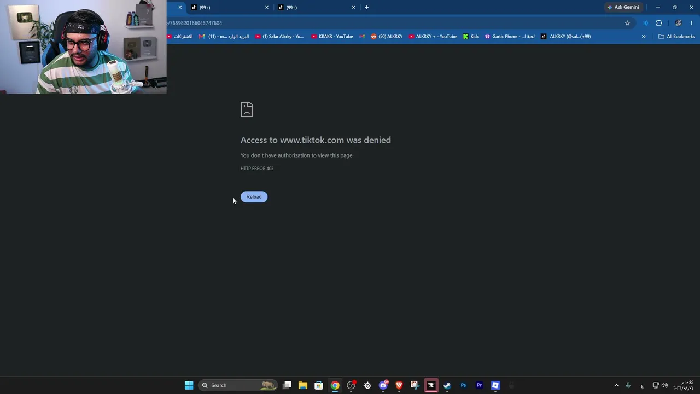Switch to the middle TikTok (99+) tab

pos(230,7)
